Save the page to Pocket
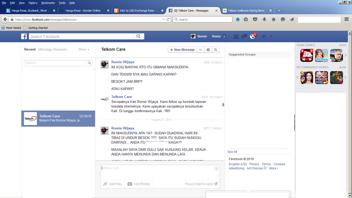This screenshot has height=198, width=352. click(x=255, y=20)
